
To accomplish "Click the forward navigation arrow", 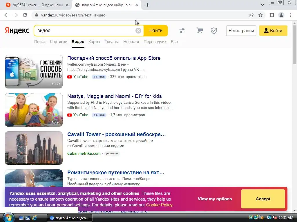I will (x=16, y=15).
